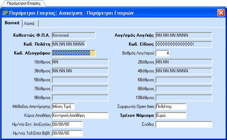Click the empty 7Βάθμιος field
Screen dimensions: 227x140
[80, 89]
